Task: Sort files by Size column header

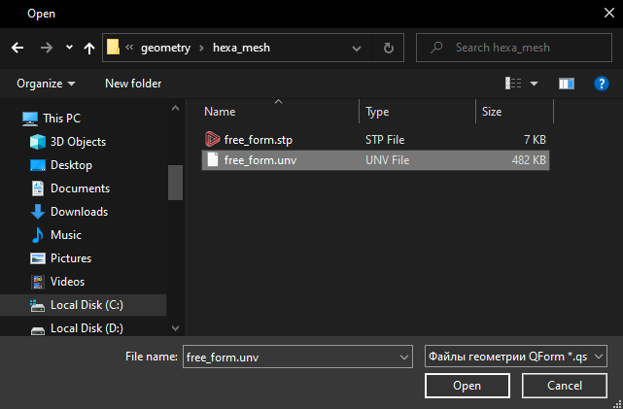Action: (492, 112)
